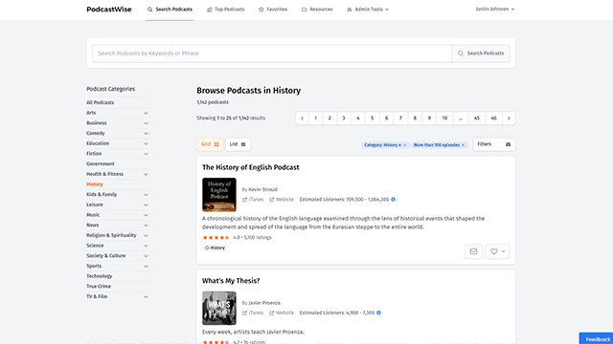Open the Favorites tab

pos(273,10)
